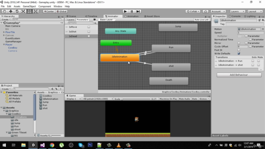265x149 pixels.
Task: Select the combined Transform tool
Action: pyautogui.click(x=36, y=11)
